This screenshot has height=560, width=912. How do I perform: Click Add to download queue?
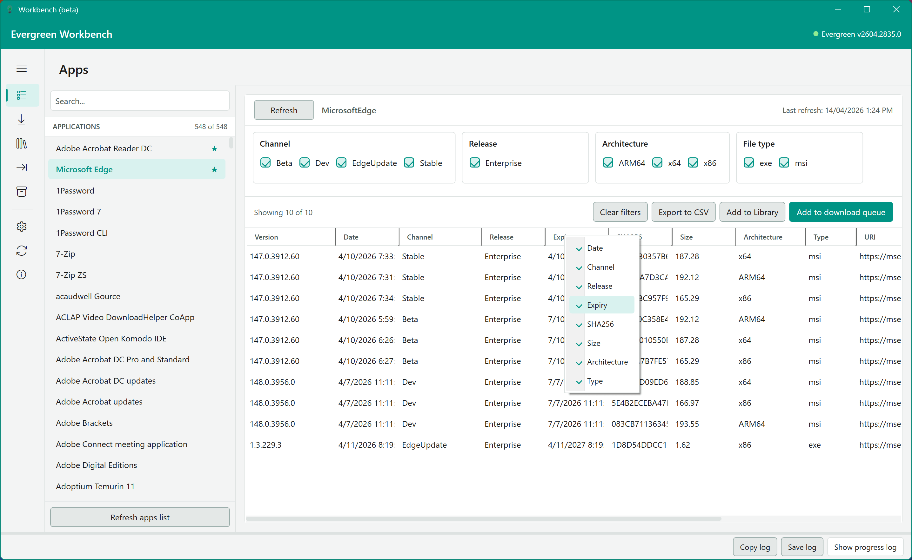click(x=841, y=212)
